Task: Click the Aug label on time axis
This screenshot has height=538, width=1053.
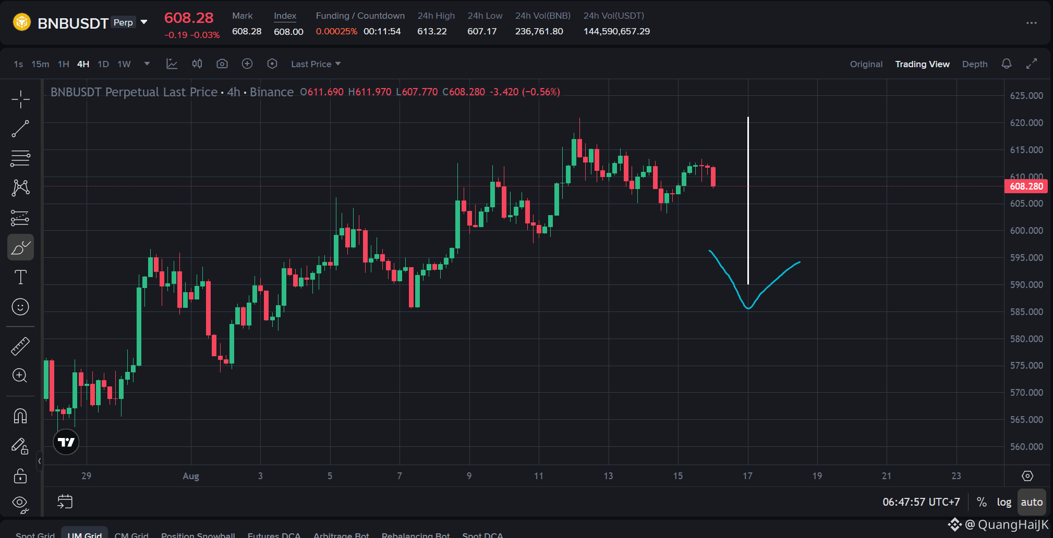Action: click(191, 476)
